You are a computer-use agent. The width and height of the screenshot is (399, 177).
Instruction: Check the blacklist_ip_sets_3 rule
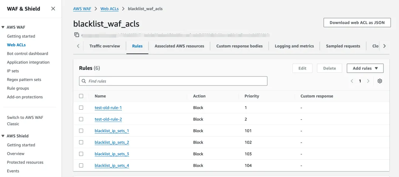[81, 154]
